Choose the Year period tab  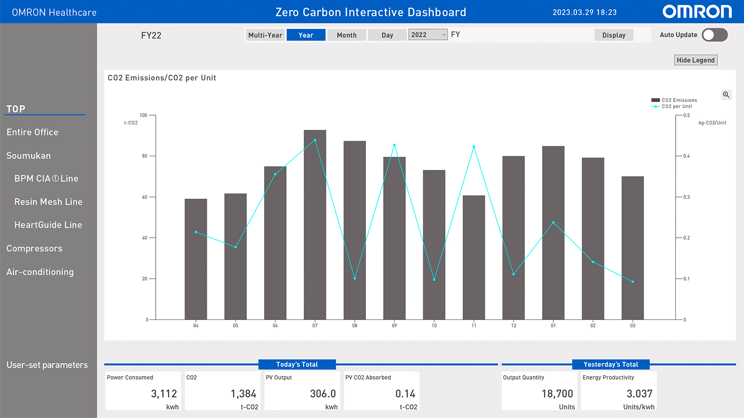pos(306,35)
